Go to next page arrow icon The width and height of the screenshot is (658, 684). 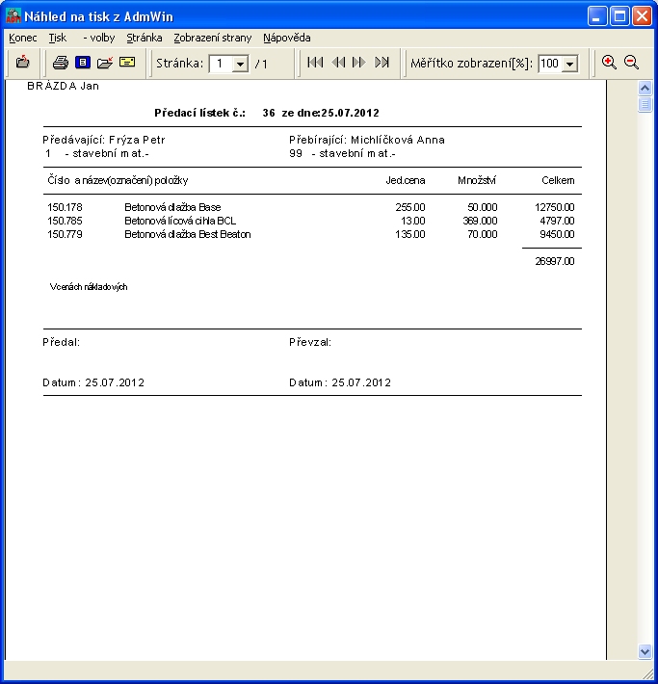358,63
